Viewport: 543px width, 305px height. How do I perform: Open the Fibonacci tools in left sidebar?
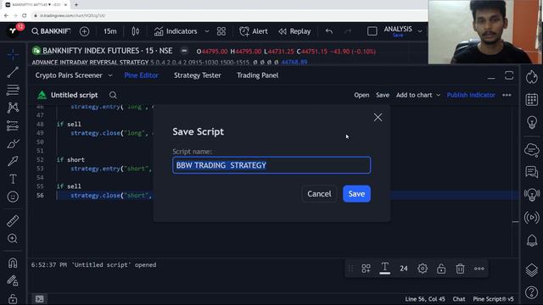tap(13, 90)
